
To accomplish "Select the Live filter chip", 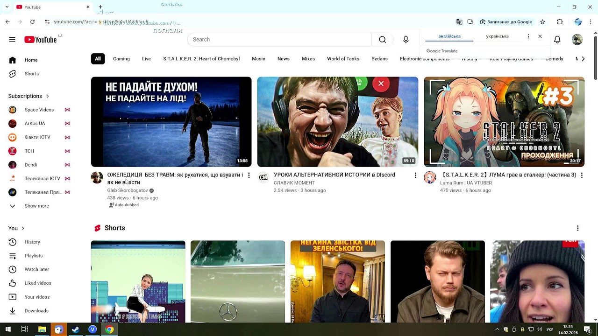I will [146, 59].
